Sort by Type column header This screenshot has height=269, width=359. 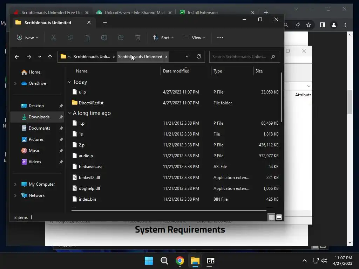(232, 71)
